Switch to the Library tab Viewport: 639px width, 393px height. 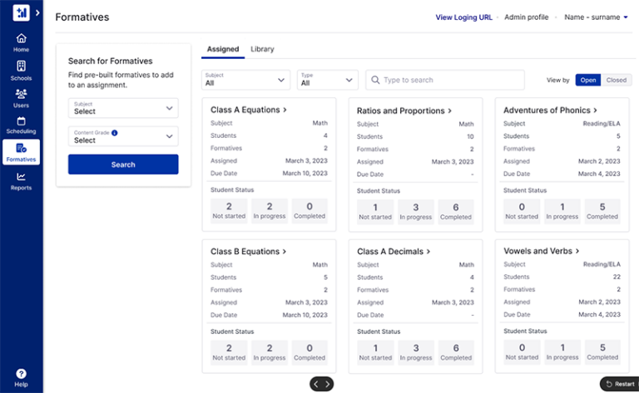tap(262, 50)
